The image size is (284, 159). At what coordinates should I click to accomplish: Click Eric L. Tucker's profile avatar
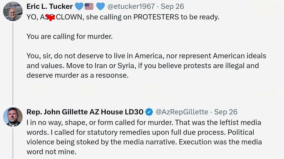13,11
